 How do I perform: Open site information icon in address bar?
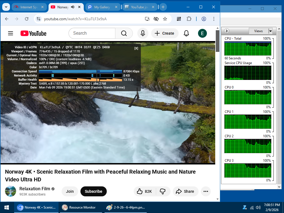38,19
